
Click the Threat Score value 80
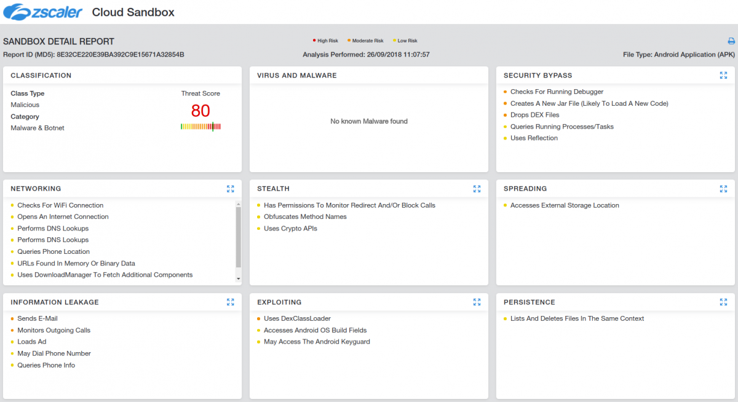200,111
